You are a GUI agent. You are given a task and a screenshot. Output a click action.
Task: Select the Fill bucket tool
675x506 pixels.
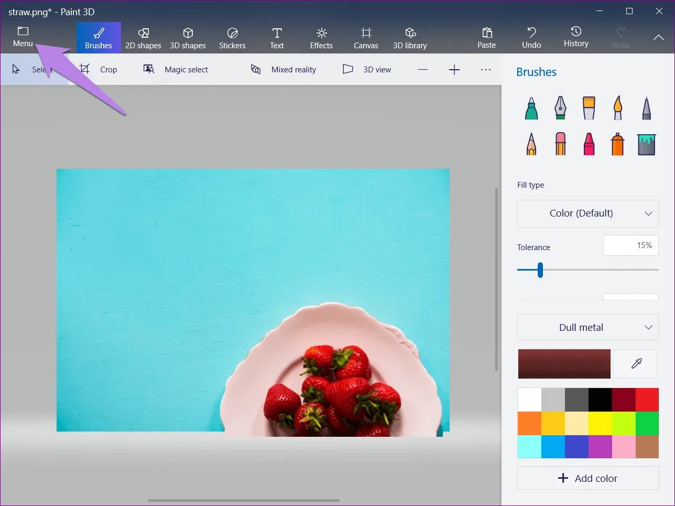pyautogui.click(x=647, y=144)
